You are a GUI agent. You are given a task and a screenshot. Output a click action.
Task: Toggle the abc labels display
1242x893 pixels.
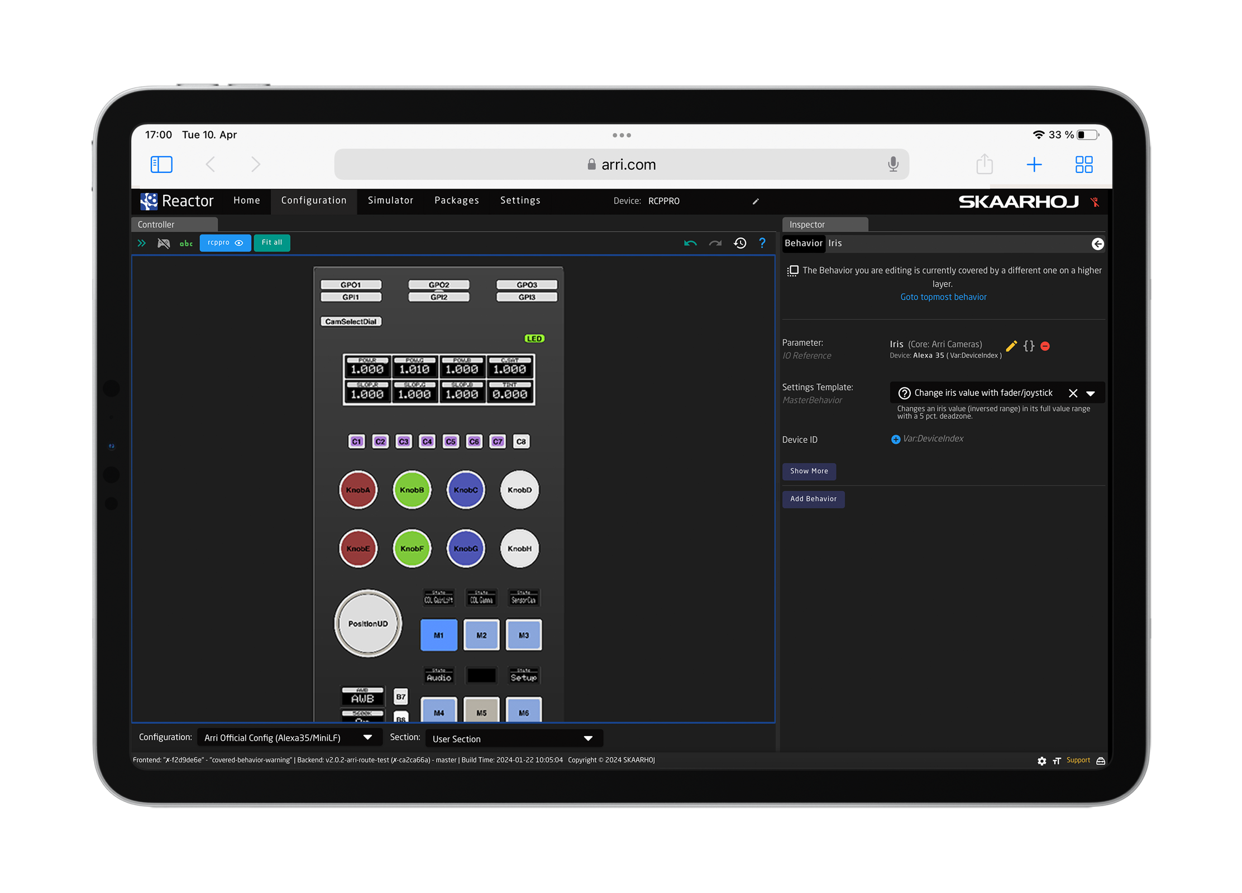point(186,243)
